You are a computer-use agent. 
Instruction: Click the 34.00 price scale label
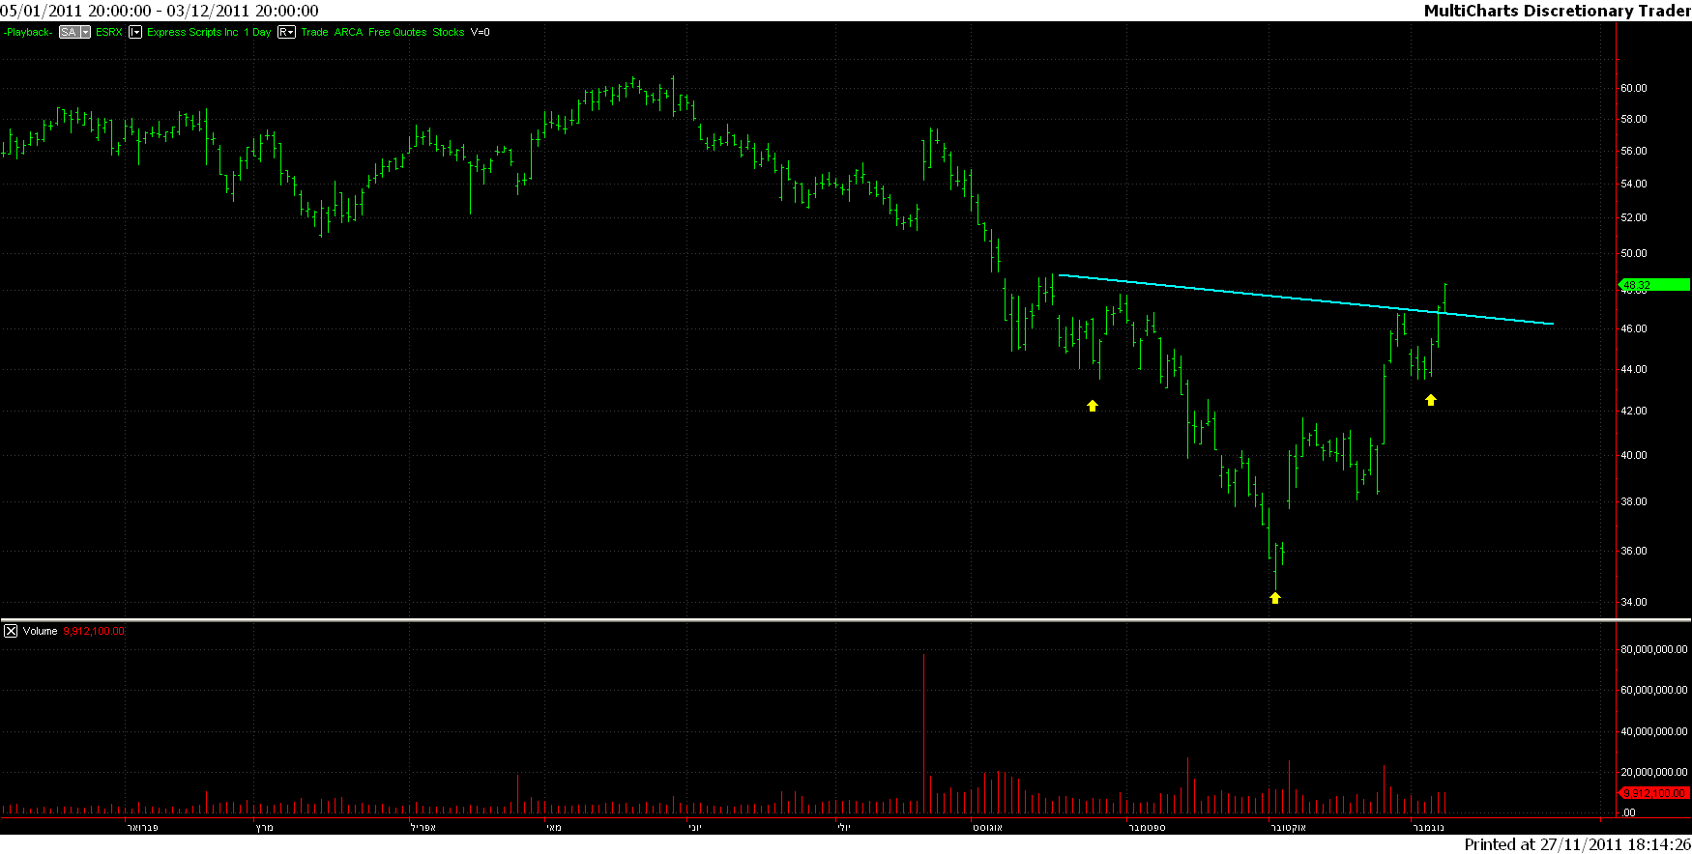click(x=1634, y=602)
